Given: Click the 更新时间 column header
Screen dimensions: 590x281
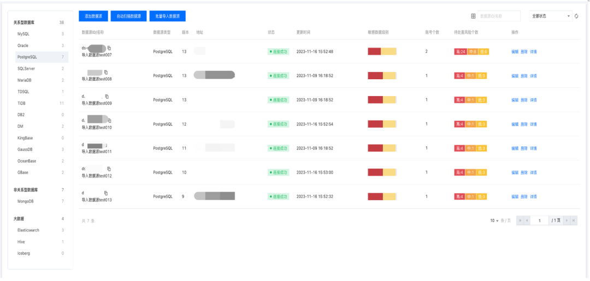Looking at the screenshot, I should (303, 32).
